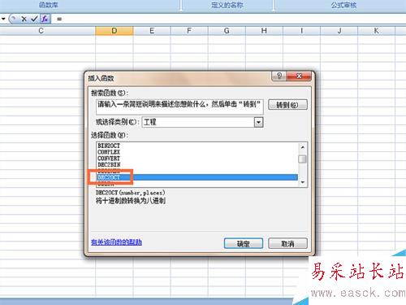Select column H header
406x305 pixels.
point(264,31)
